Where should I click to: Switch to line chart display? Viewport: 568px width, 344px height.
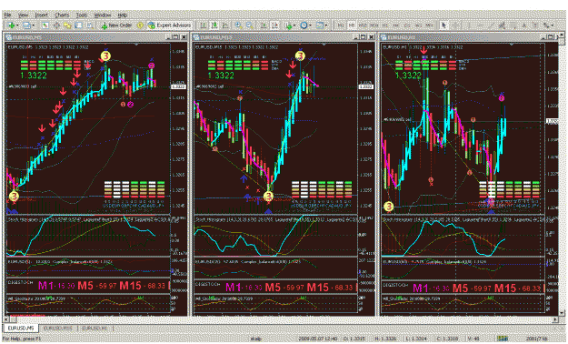(x=225, y=25)
